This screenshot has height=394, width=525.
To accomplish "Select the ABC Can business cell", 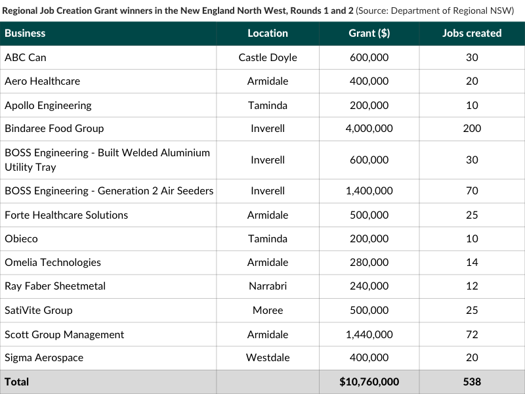I will coord(26,57).
